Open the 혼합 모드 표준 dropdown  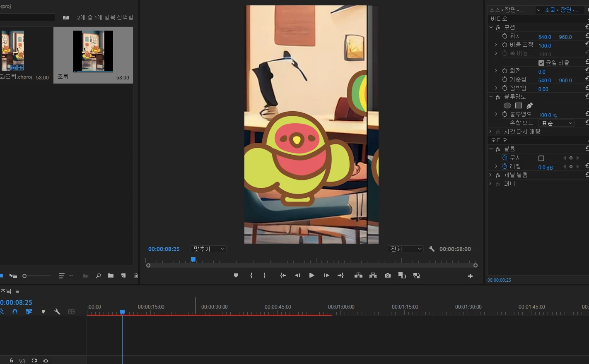point(556,123)
